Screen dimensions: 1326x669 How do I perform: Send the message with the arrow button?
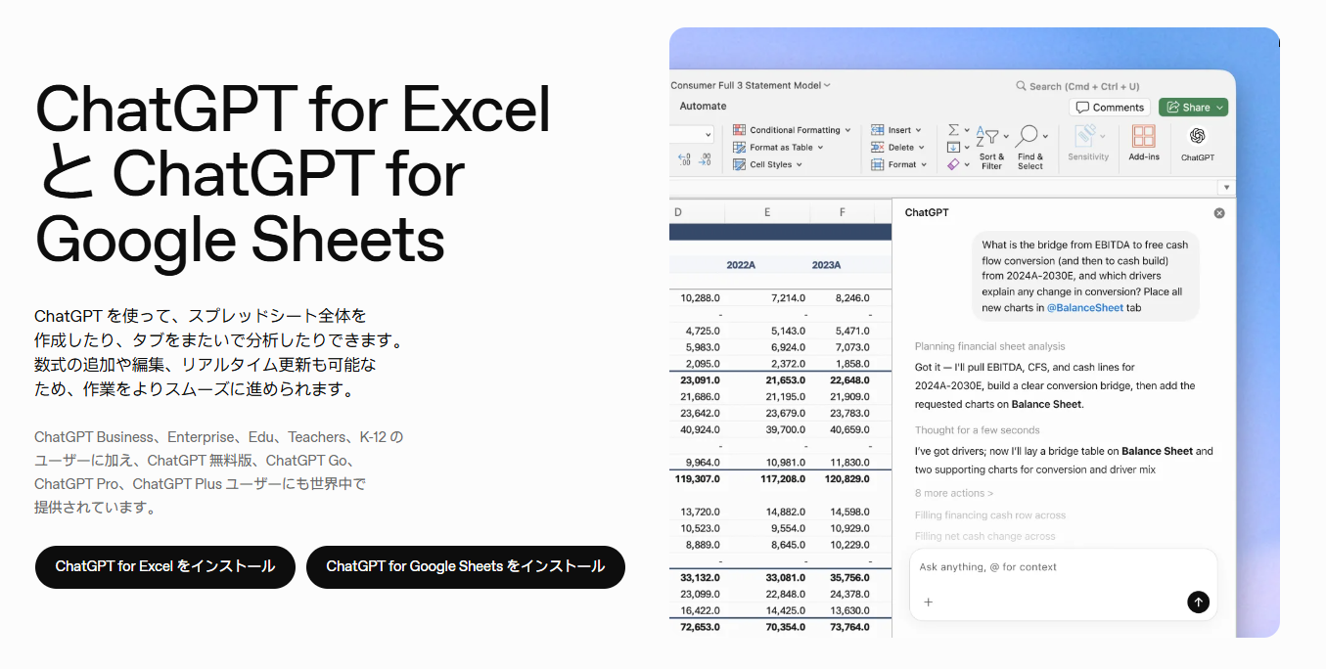click(1198, 602)
